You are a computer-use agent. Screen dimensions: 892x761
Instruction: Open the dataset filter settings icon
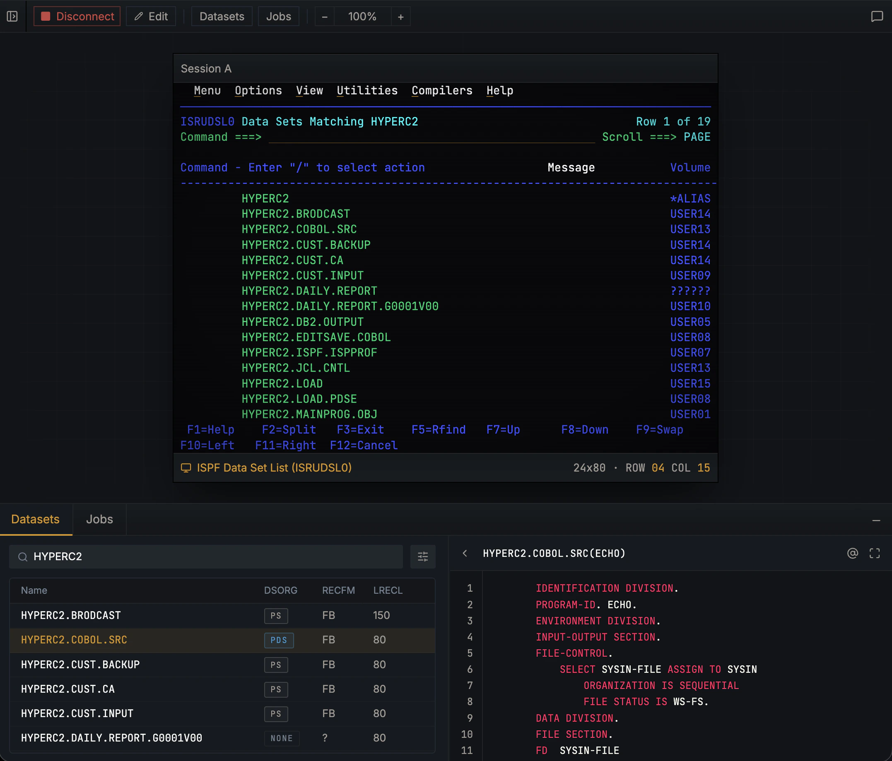click(423, 556)
